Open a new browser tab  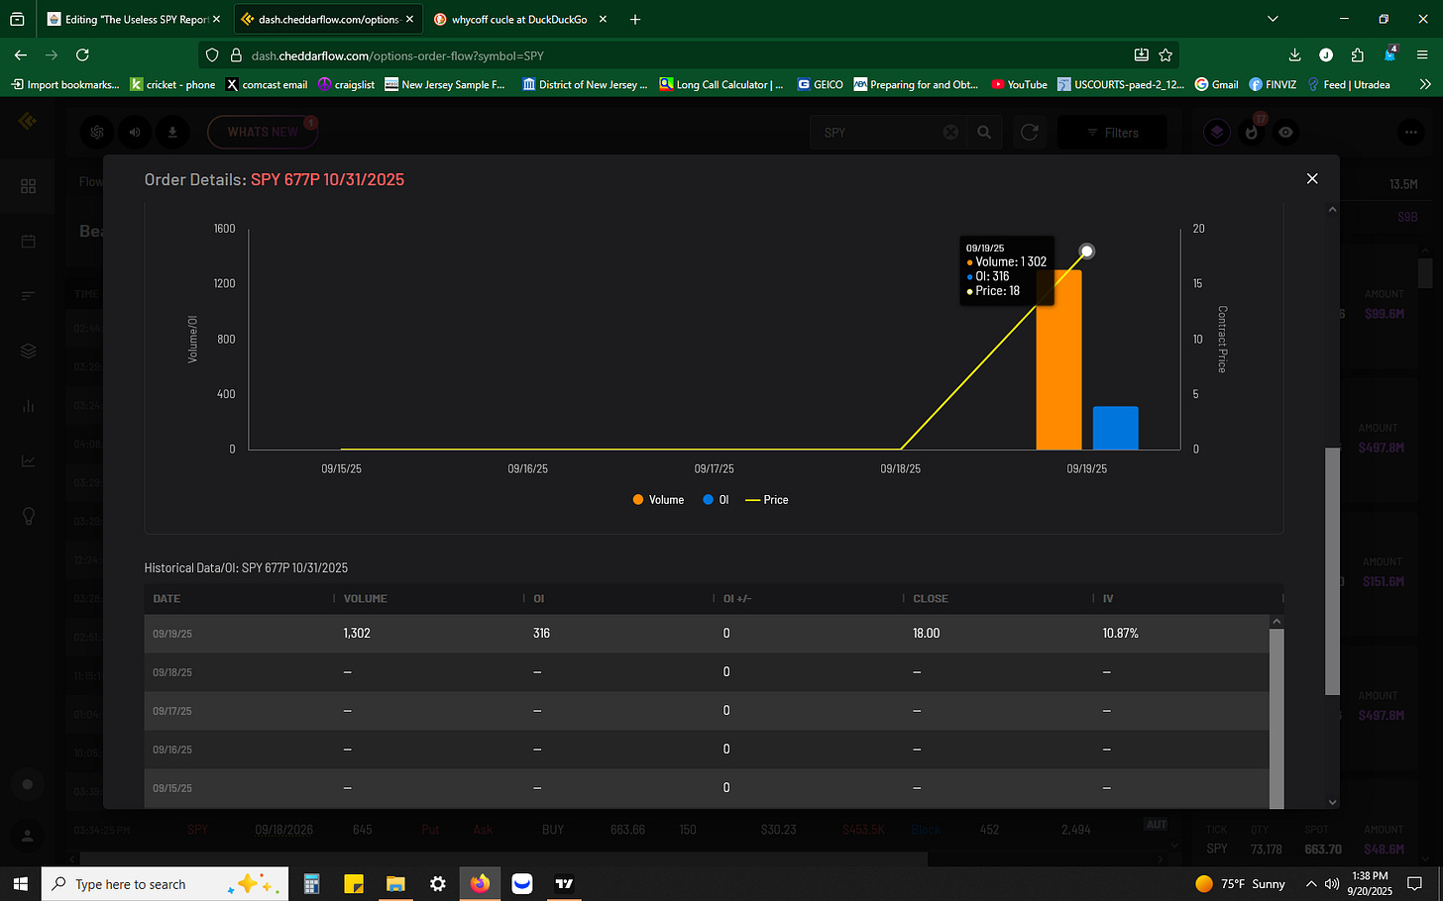tap(635, 19)
